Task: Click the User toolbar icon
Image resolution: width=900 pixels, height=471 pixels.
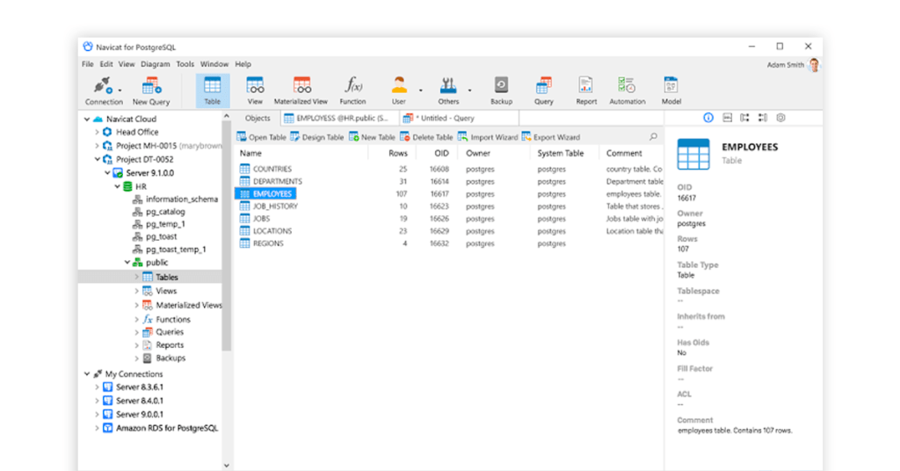Action: 399,91
